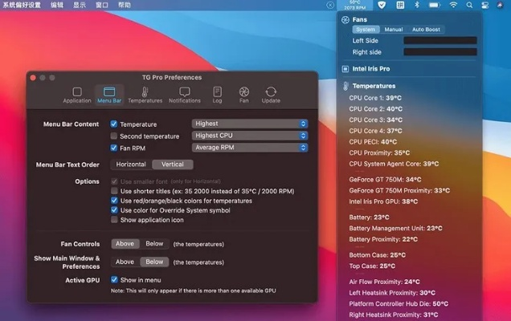
Task: Enable Show application icon option
Action: (x=113, y=220)
